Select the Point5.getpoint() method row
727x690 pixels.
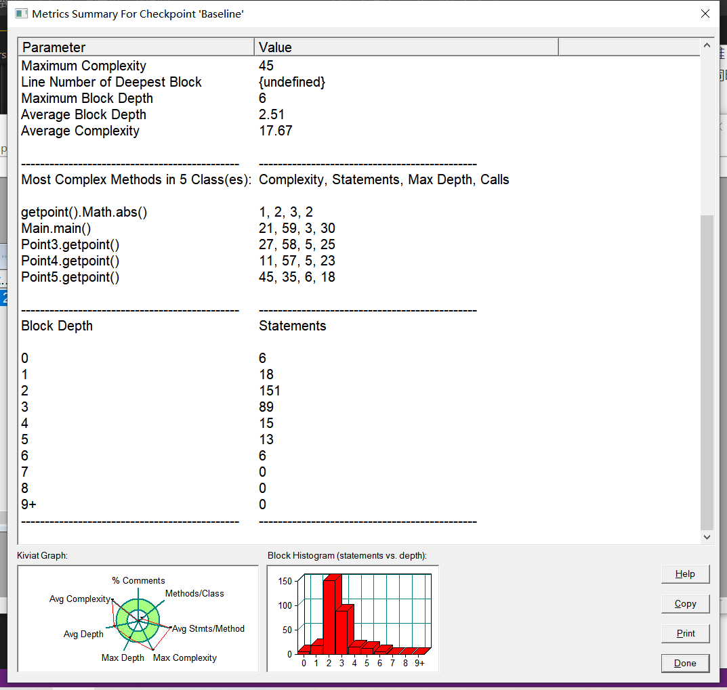click(x=359, y=277)
